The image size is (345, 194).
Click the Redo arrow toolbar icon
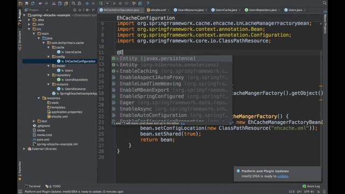[x=46, y=3]
